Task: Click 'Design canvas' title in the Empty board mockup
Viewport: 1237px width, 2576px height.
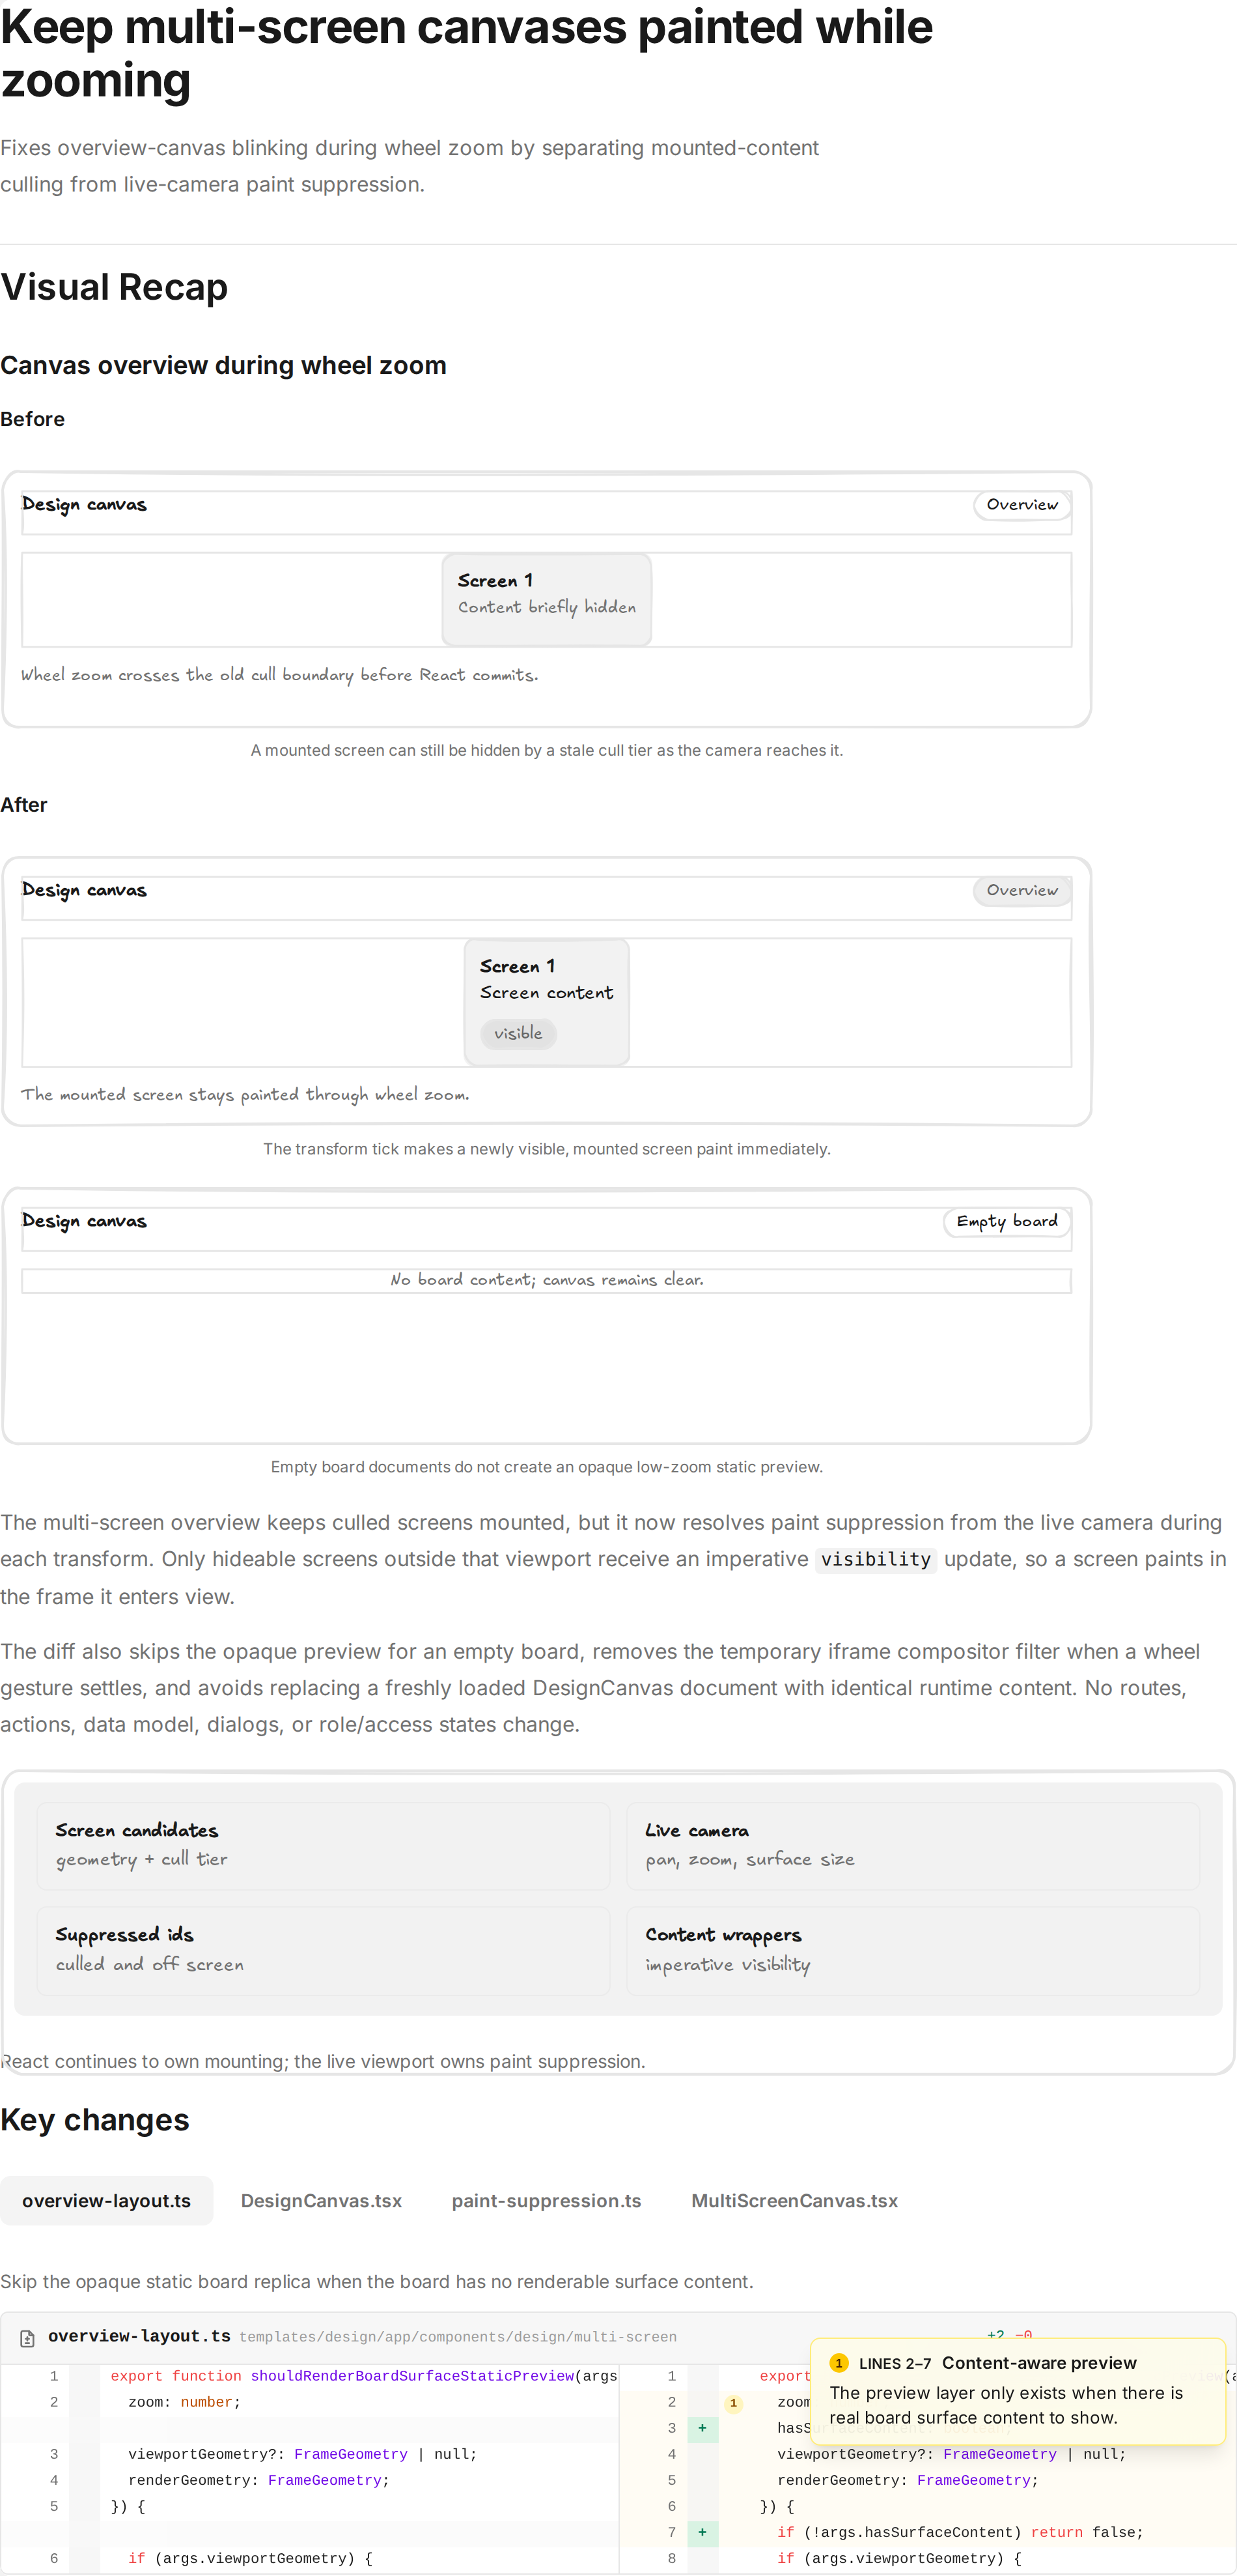Action: [84, 1221]
